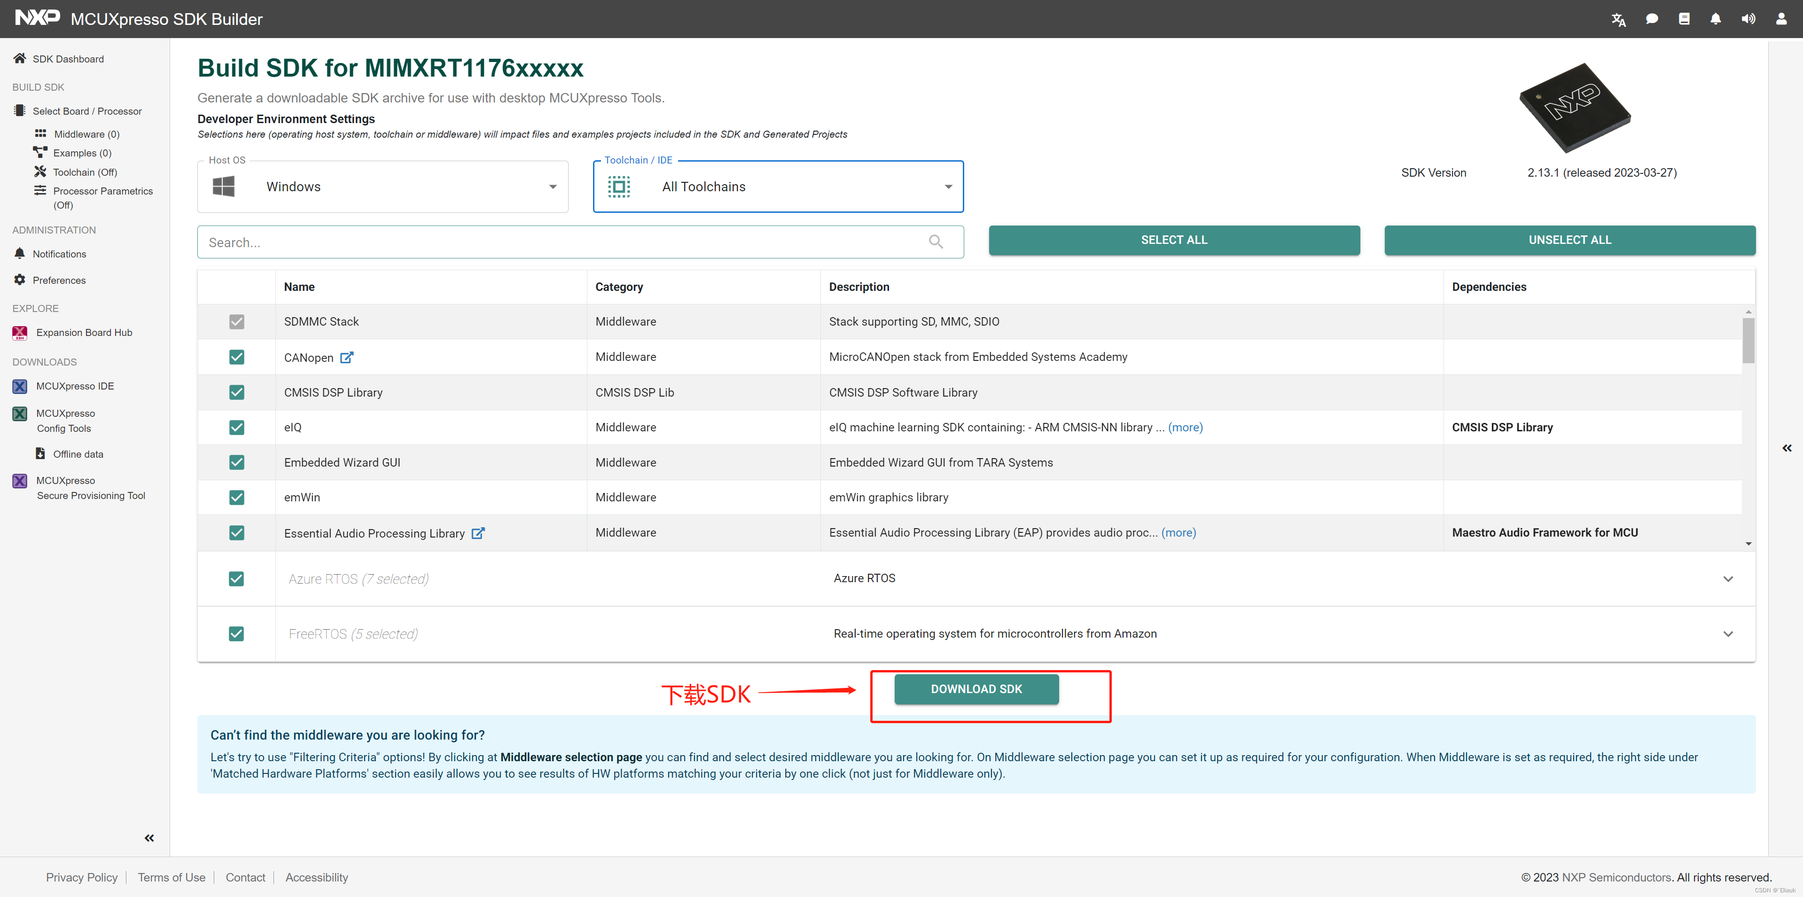This screenshot has height=897, width=1803.
Task: Open Processor Parametrics in the sidebar
Action: pyautogui.click(x=103, y=190)
